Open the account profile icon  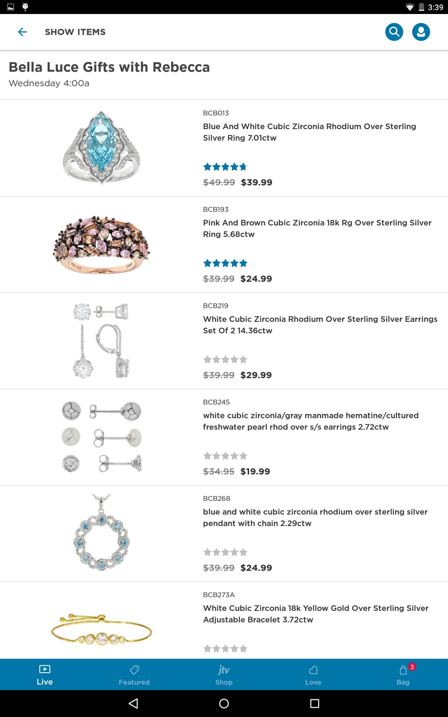421,32
